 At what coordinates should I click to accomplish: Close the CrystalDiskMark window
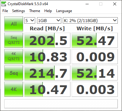pyautogui.click(x=115, y=4)
